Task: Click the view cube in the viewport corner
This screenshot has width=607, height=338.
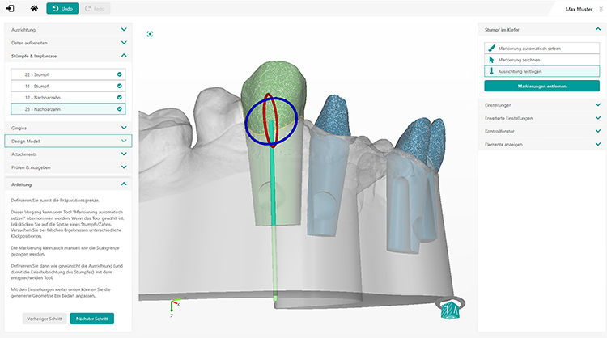Action: 449,310
